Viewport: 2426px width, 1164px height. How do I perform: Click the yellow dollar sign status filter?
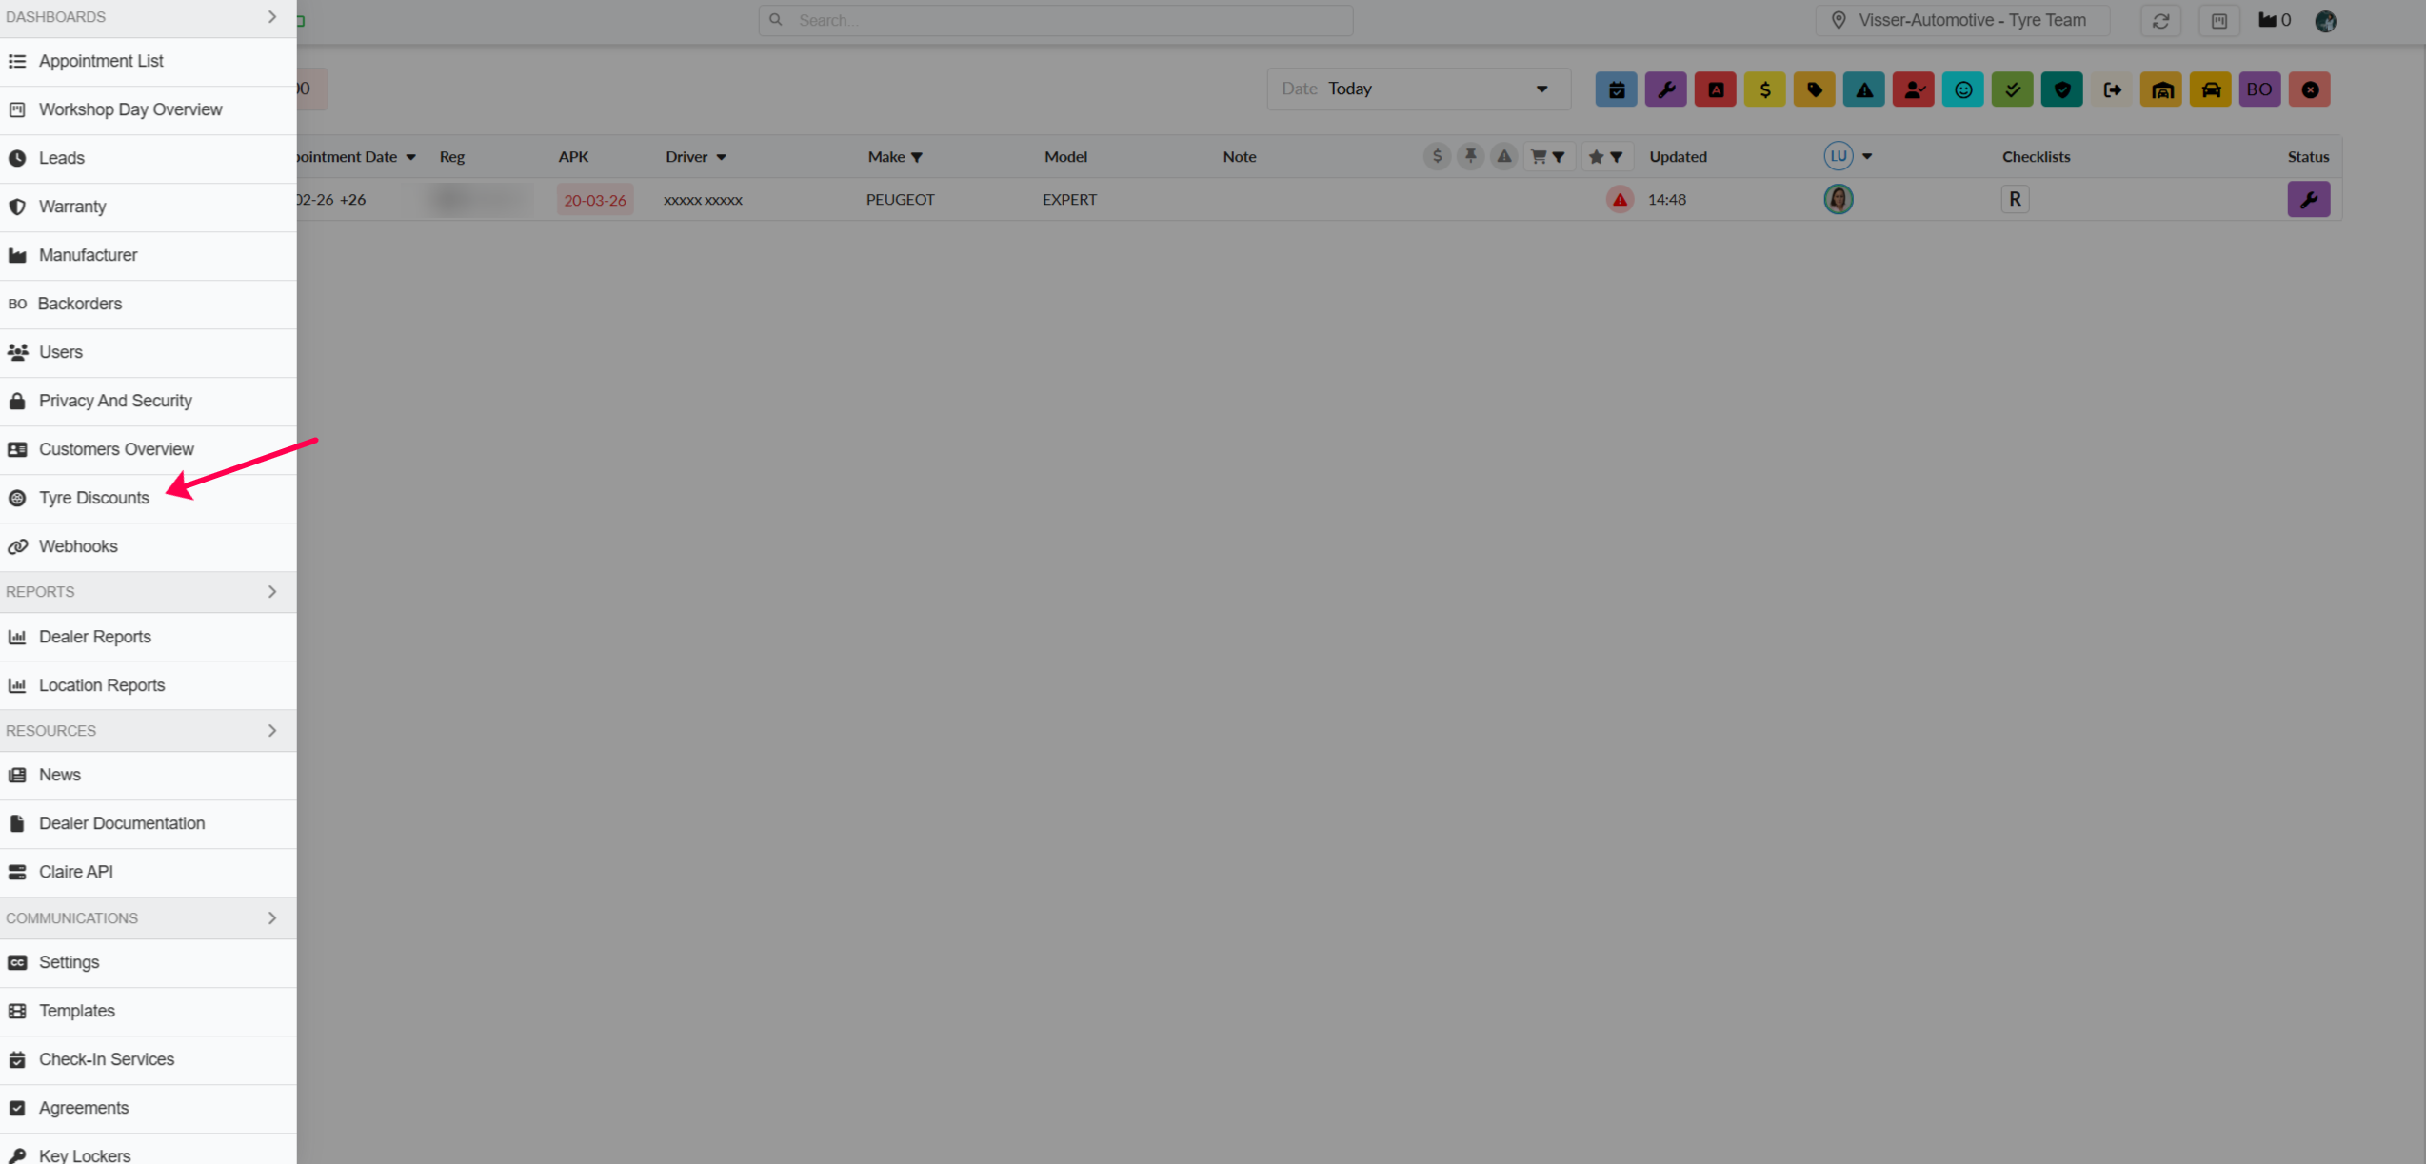(1764, 89)
